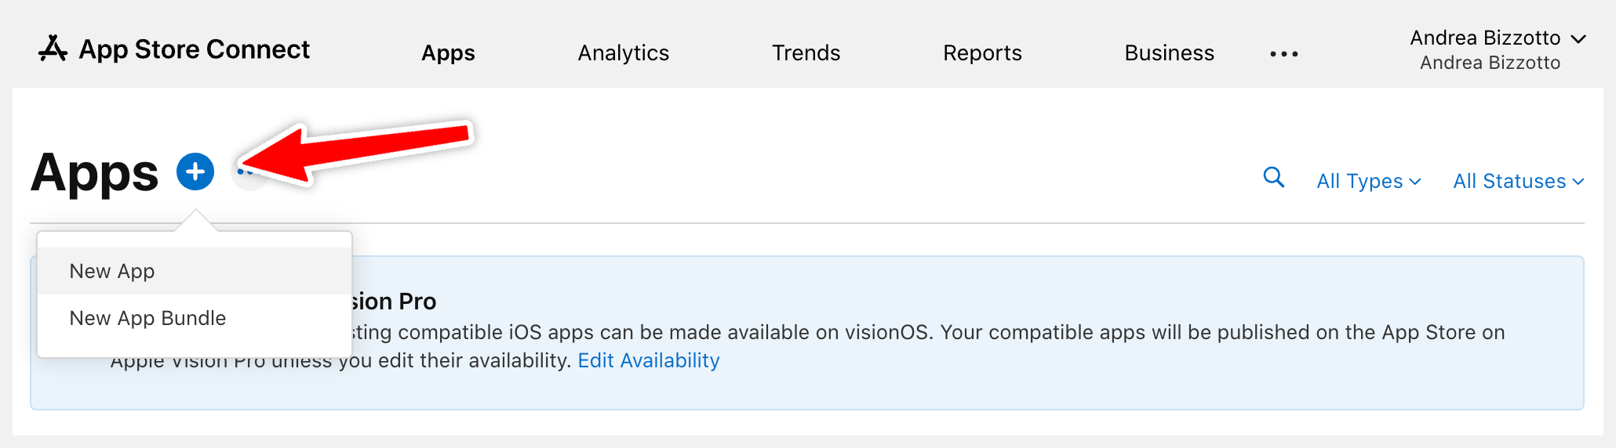Choose New App Bundle menu entry
This screenshot has height=448, width=1616.
click(147, 318)
